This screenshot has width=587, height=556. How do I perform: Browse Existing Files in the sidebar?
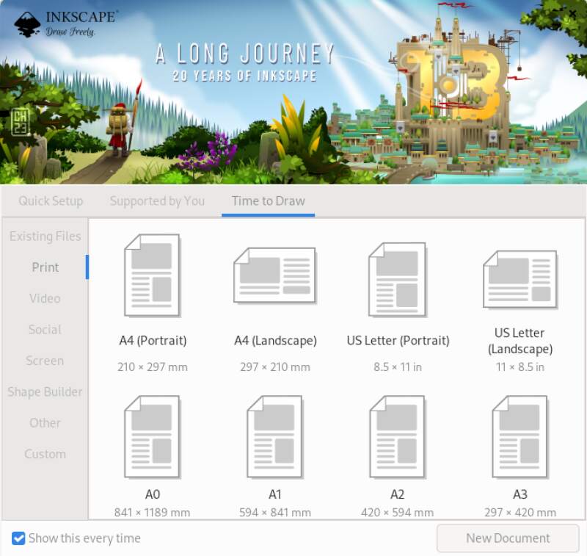(x=45, y=236)
